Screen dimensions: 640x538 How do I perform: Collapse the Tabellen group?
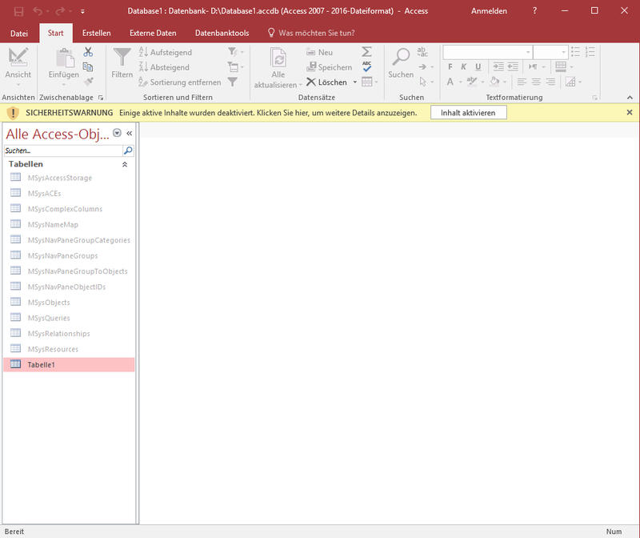click(x=125, y=164)
